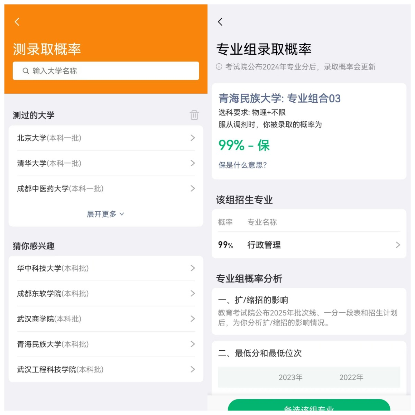The width and height of the screenshot is (415, 415).
Task: Open the 清华大学 row chevron
Action: (193, 163)
